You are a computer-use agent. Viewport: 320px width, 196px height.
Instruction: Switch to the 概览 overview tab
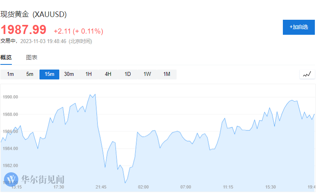point(6,57)
